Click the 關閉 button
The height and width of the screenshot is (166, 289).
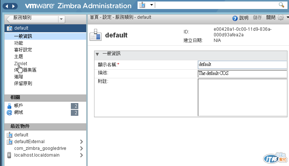(271, 18)
